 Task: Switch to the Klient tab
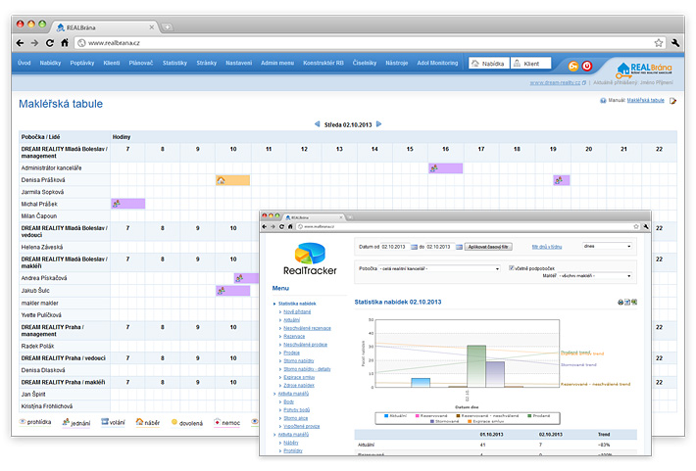pyautogui.click(x=525, y=63)
